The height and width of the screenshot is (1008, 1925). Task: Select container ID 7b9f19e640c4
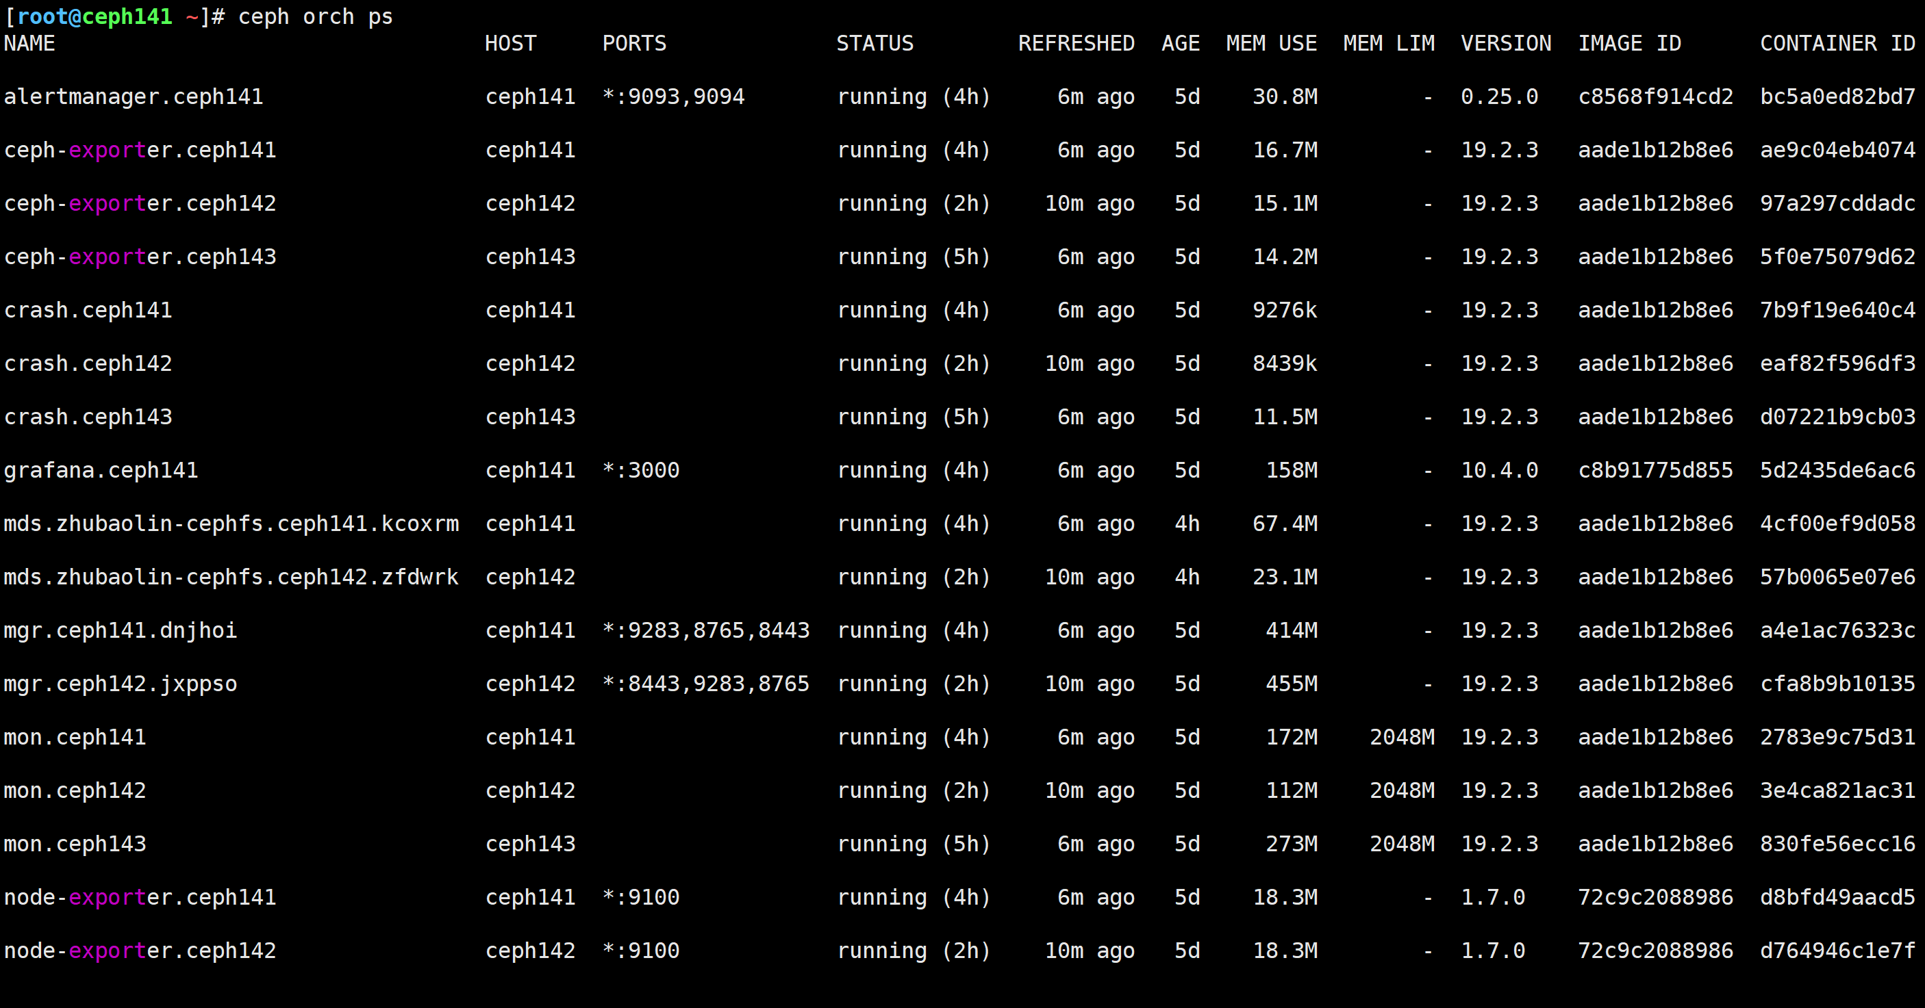tap(1837, 310)
